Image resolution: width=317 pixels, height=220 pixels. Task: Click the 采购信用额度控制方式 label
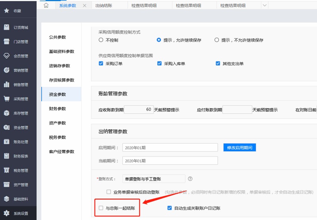[x=119, y=32]
